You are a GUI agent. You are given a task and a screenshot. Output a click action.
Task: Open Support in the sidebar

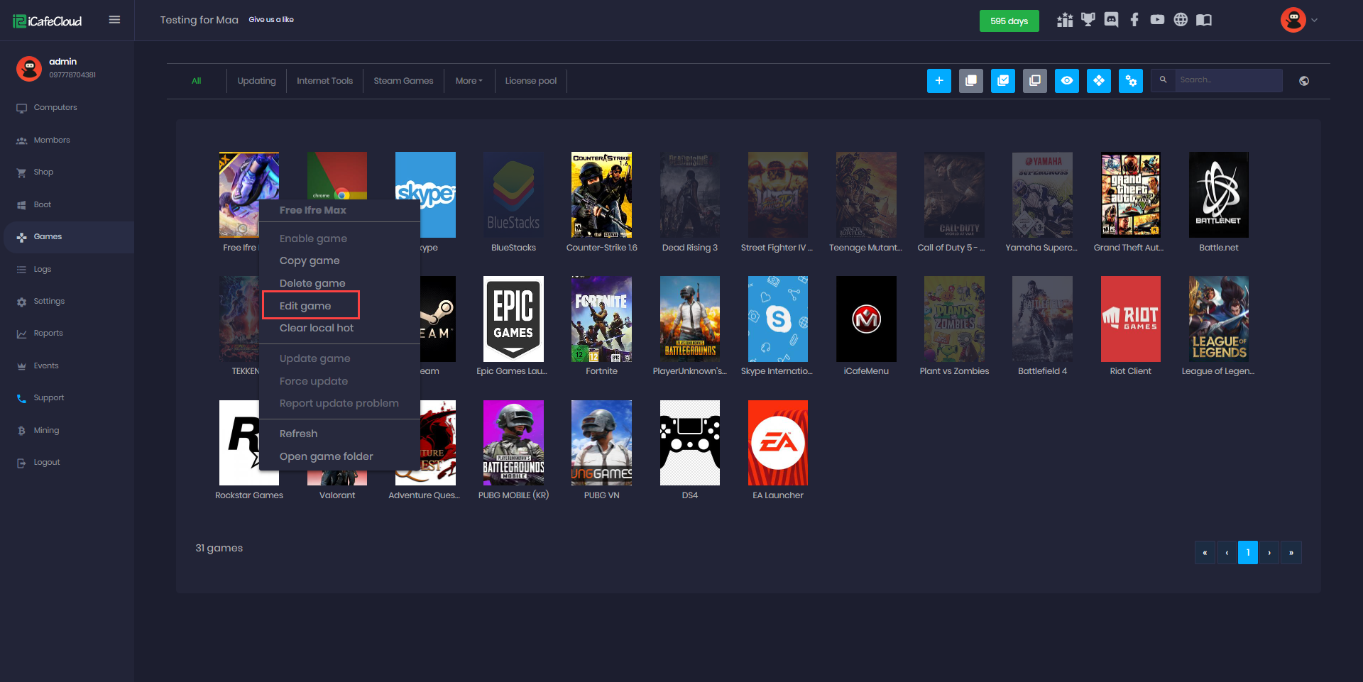[x=49, y=398]
